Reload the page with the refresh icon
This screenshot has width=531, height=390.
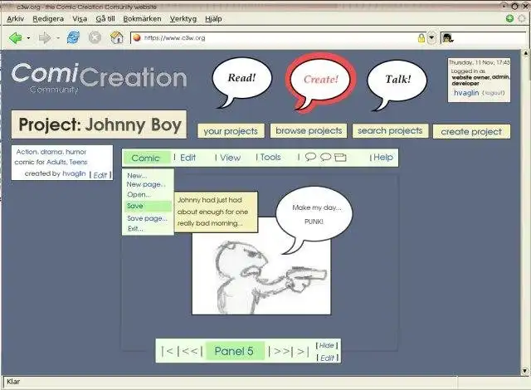pyautogui.click(x=73, y=37)
